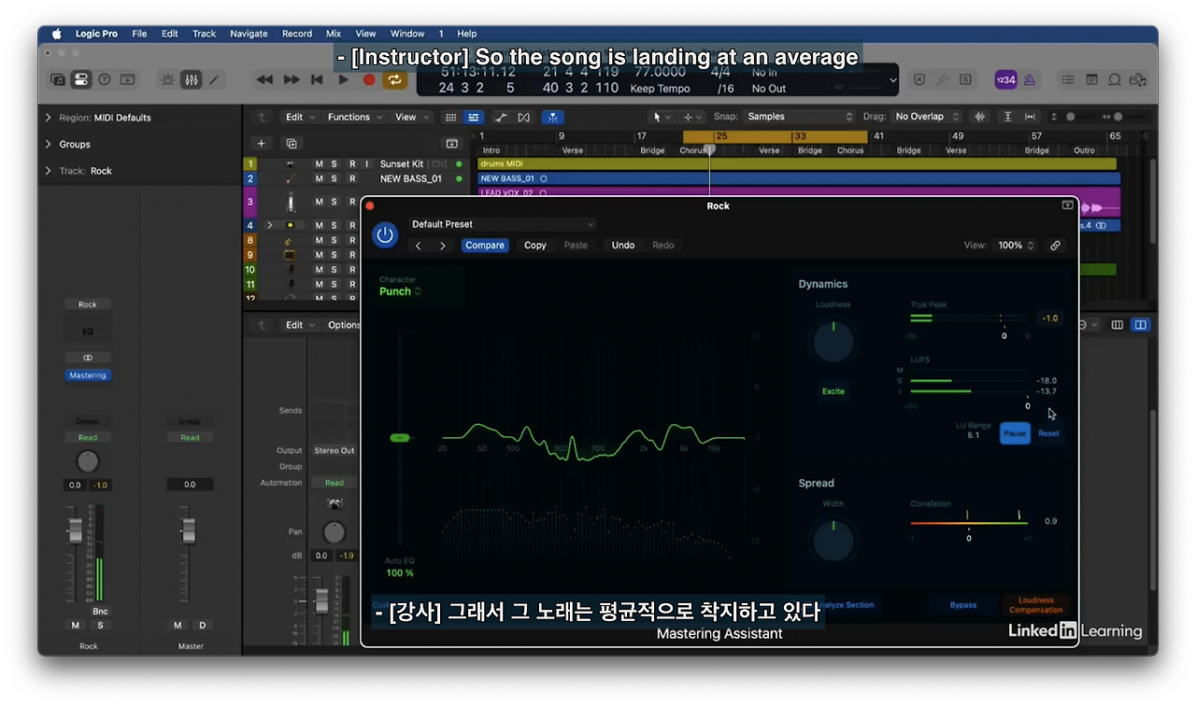Viewport: 1196px width, 706px height.
Task: Expand the Groups section
Action: [49, 144]
